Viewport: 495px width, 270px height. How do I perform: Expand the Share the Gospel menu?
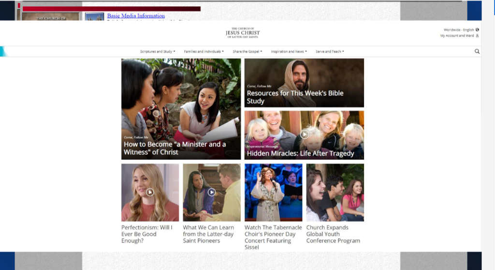pos(247,51)
